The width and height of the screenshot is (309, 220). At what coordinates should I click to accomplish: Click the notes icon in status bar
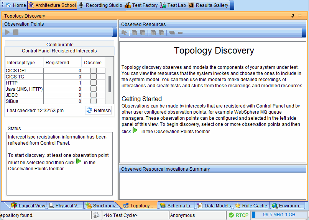coord(96,215)
